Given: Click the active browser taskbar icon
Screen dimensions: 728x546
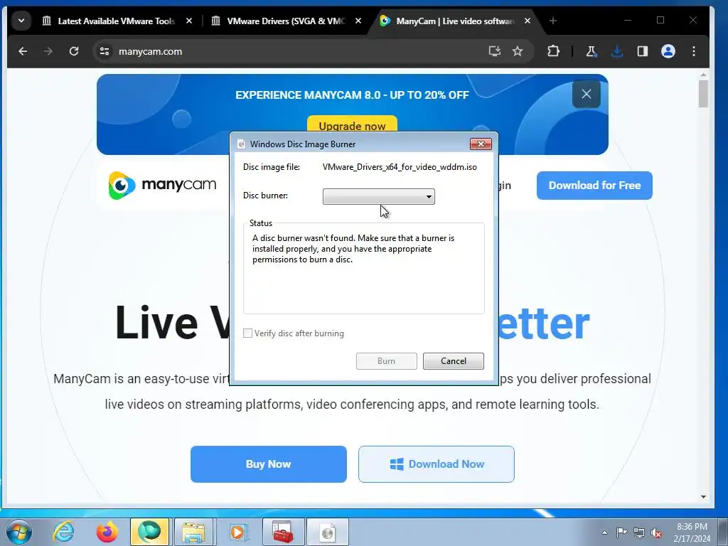Looking at the screenshot, I should pos(149,532).
